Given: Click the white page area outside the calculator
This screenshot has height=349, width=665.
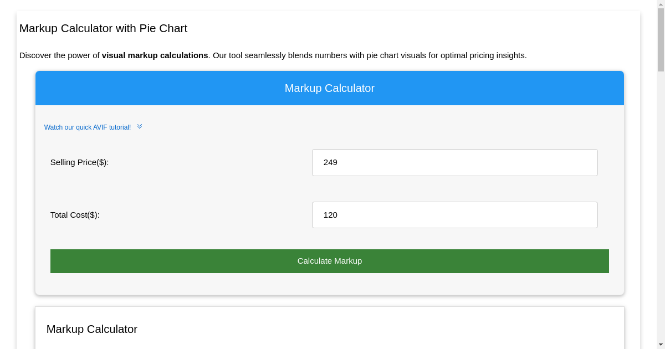Looking at the screenshot, I should (332, 302).
